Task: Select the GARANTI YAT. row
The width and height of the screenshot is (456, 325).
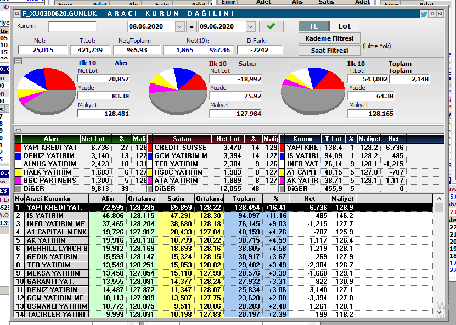Action: pos(223,282)
